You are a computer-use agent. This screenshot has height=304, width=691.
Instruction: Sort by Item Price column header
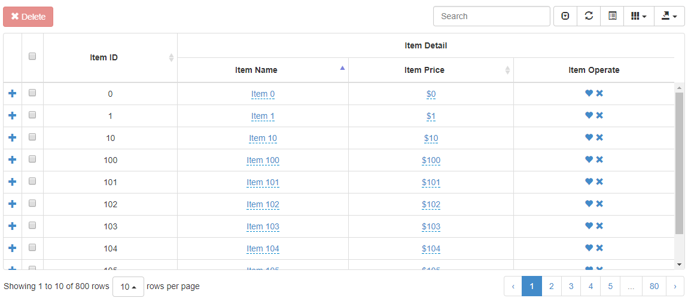[431, 70]
